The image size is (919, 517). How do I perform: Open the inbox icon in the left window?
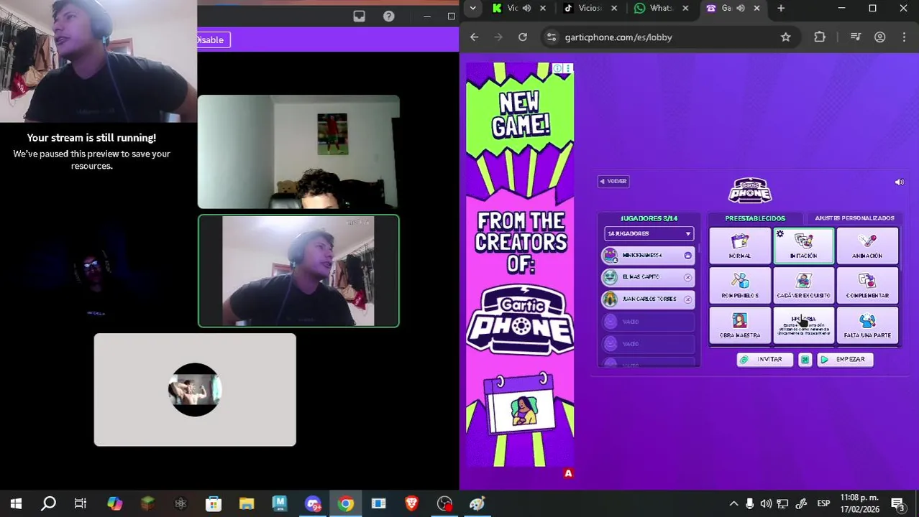pos(360,17)
